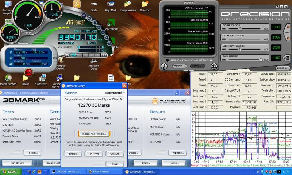Click the Precision minimize arrow icon
292x175 pixels.
point(281,7)
